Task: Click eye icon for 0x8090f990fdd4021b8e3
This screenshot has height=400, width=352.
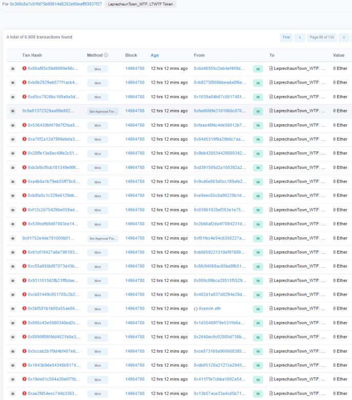Action: coord(12,337)
